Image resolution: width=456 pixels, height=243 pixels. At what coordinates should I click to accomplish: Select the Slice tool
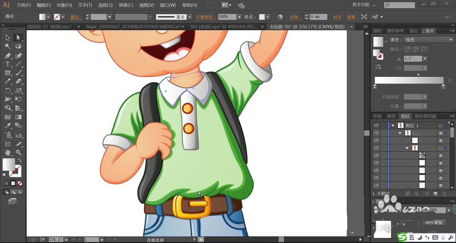tap(18, 144)
